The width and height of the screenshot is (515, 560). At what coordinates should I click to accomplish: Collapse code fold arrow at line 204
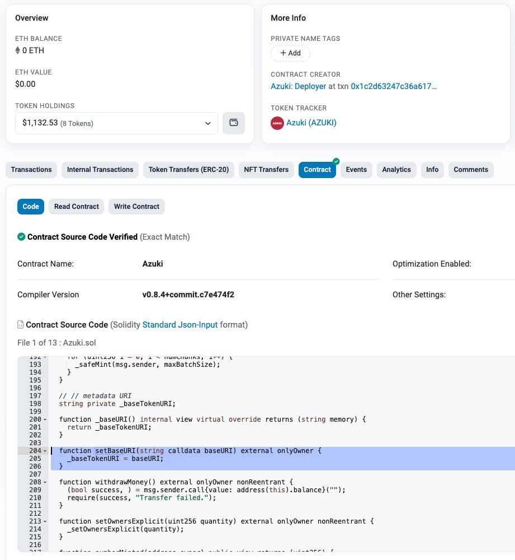point(45,451)
